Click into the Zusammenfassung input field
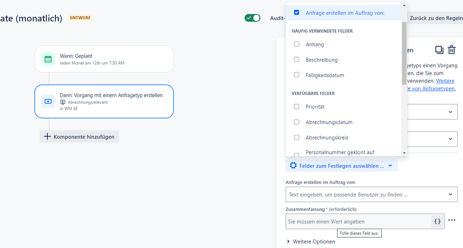The width and height of the screenshot is (463, 248). [x=358, y=222]
